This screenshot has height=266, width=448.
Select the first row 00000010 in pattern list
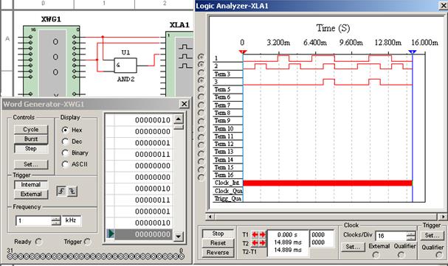[x=139, y=120]
